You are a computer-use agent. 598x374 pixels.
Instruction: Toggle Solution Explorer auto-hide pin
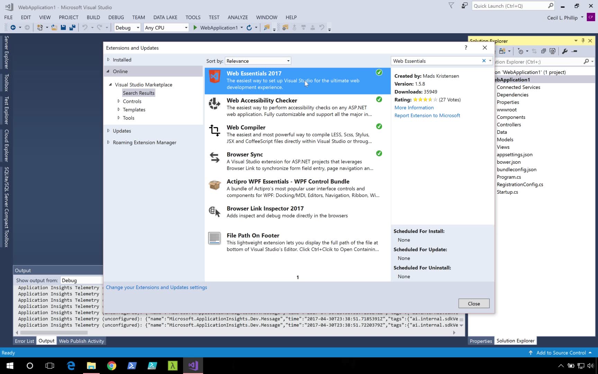[x=583, y=41]
